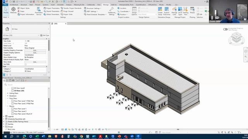Click Transfer Project Standards
This screenshot has width=248, height=139.
[71, 8]
